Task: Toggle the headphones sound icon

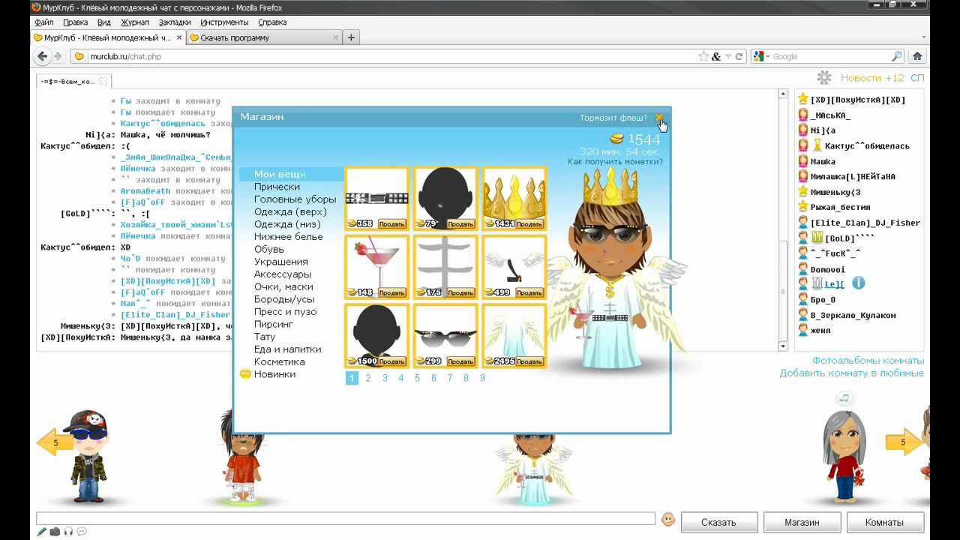Action: tap(68, 532)
